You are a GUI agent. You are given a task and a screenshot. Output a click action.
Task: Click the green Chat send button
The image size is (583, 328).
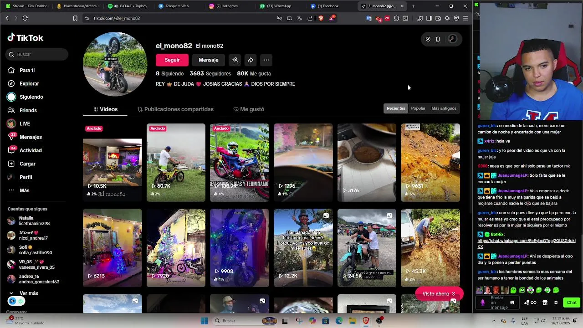tap(572, 302)
